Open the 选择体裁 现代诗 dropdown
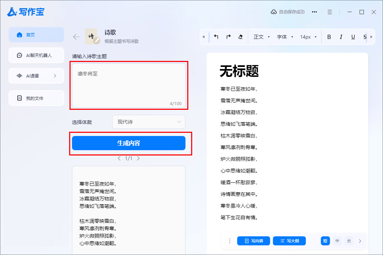383x255 pixels. tap(149, 122)
